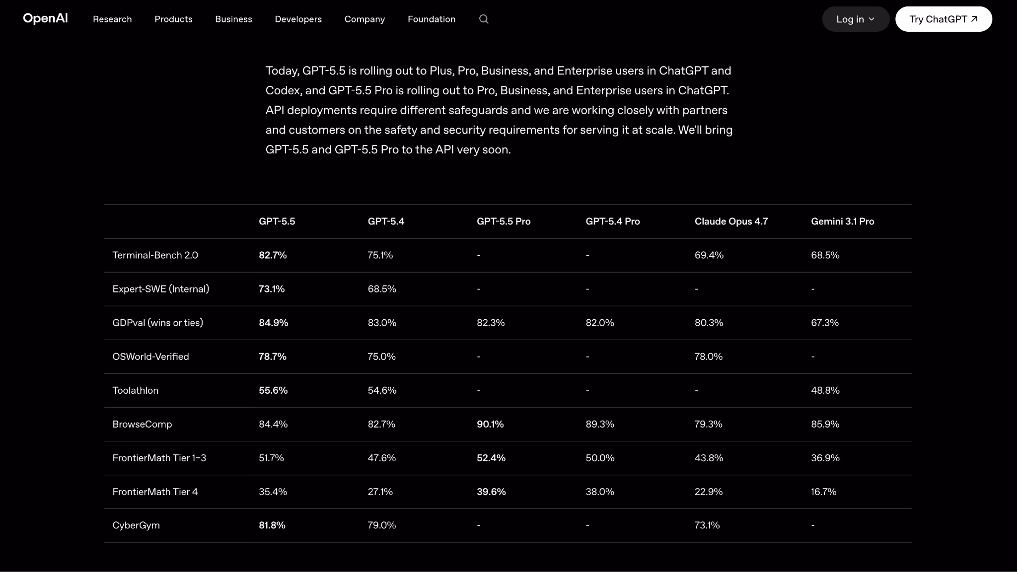This screenshot has height=572, width=1017.
Task: Select the GPT-5.5 Pro column header
Action: [504, 221]
